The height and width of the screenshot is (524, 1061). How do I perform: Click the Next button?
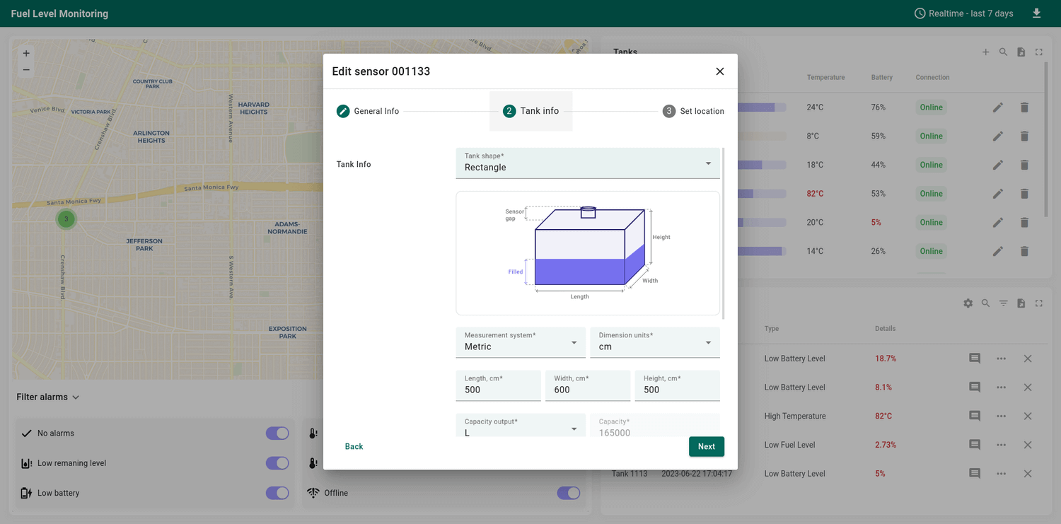[706, 446]
